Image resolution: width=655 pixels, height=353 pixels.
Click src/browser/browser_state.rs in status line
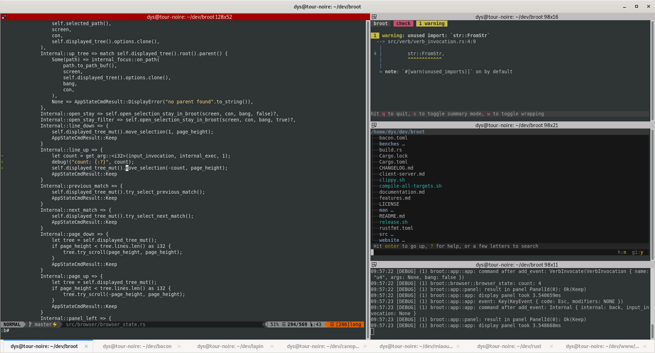click(106, 324)
